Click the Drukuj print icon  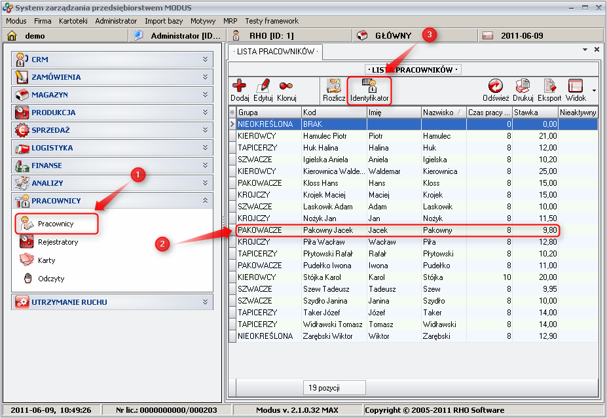pos(523,86)
